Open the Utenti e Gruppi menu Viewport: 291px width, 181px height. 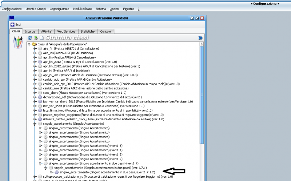coord(36,9)
